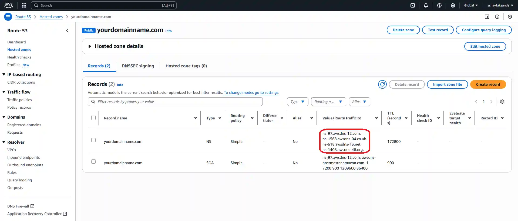The height and width of the screenshot is (221, 518).
Task: Open the AWS services grid menu
Action: pyautogui.click(x=24, y=5)
